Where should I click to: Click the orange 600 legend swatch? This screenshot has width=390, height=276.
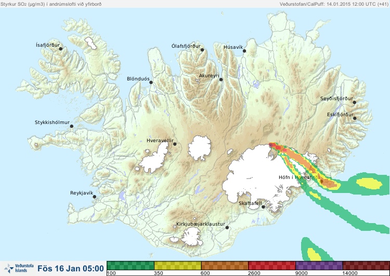(225, 266)
